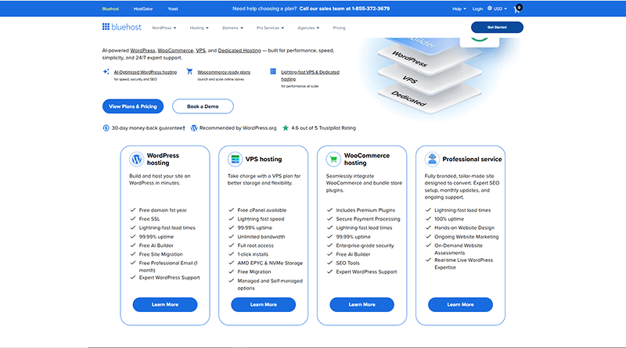Click Learn More under VPS hosting
Viewport: 626px width, 348px height.
(x=263, y=304)
